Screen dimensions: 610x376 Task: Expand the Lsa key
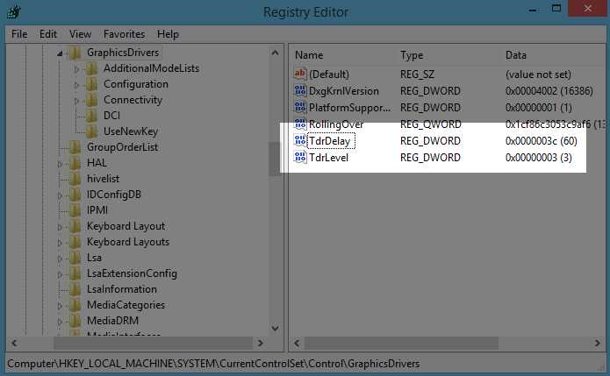[60, 259]
